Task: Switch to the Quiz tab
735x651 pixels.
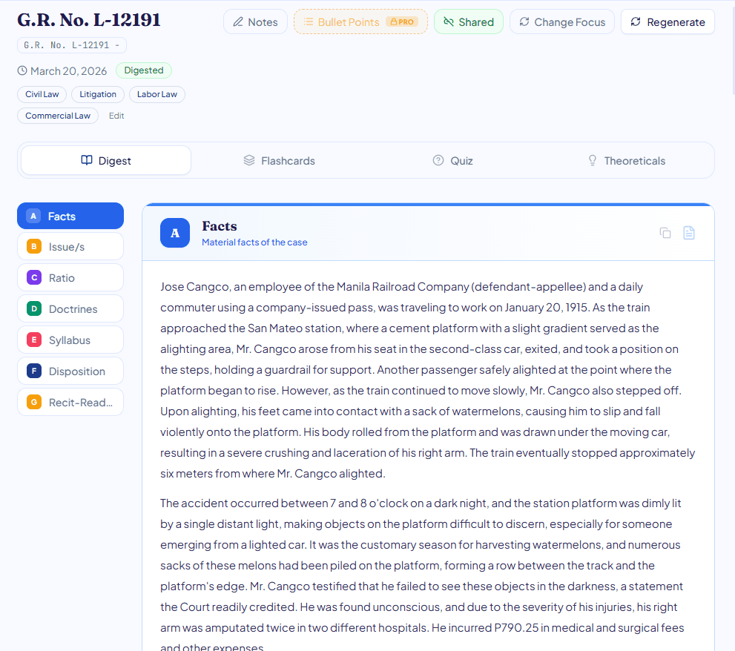Action: pos(452,161)
